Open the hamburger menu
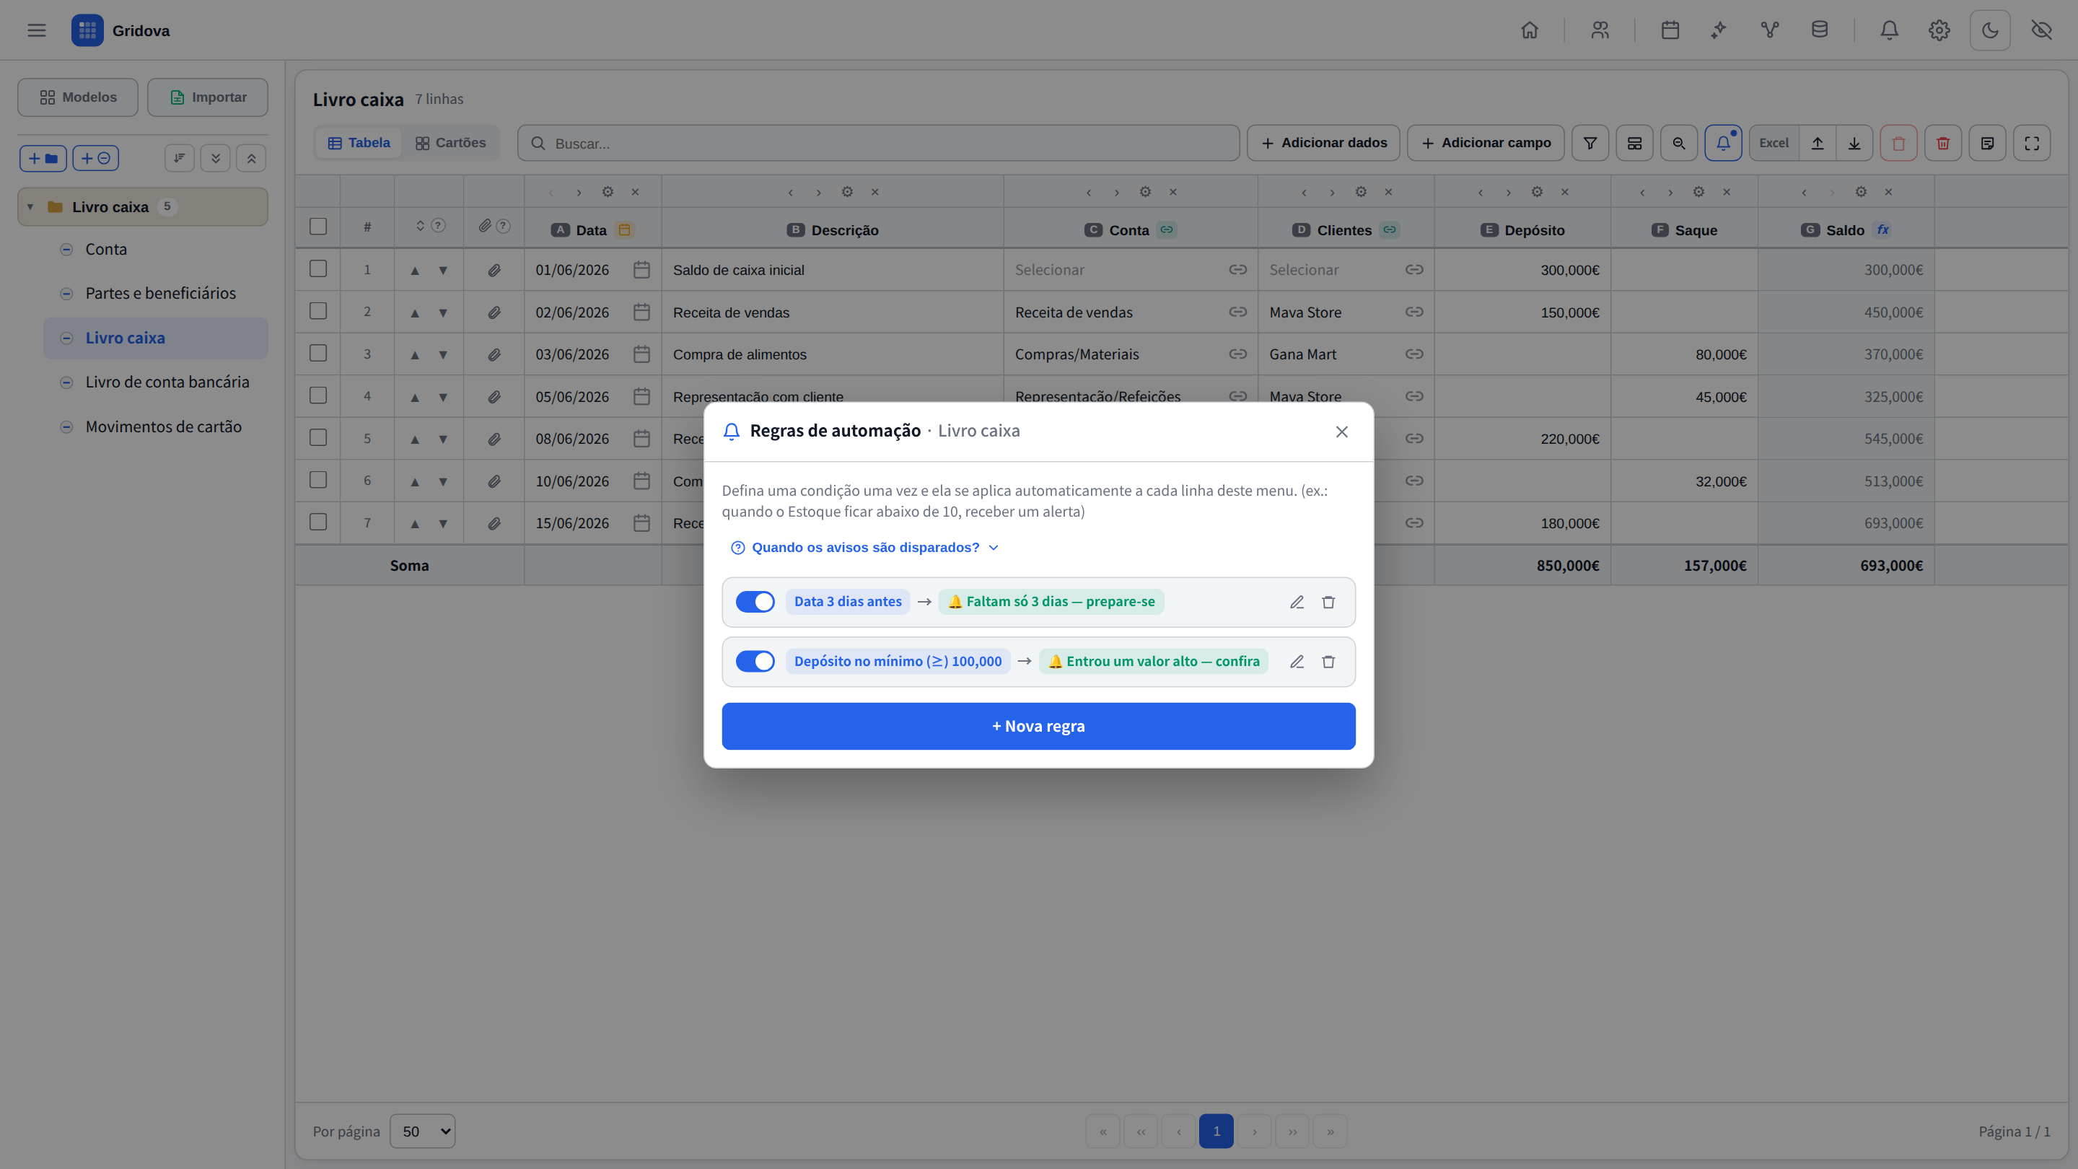The image size is (2078, 1169). tap(36, 30)
